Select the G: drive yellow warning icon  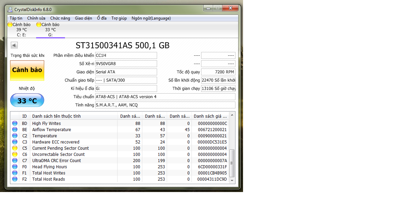pos(39,24)
